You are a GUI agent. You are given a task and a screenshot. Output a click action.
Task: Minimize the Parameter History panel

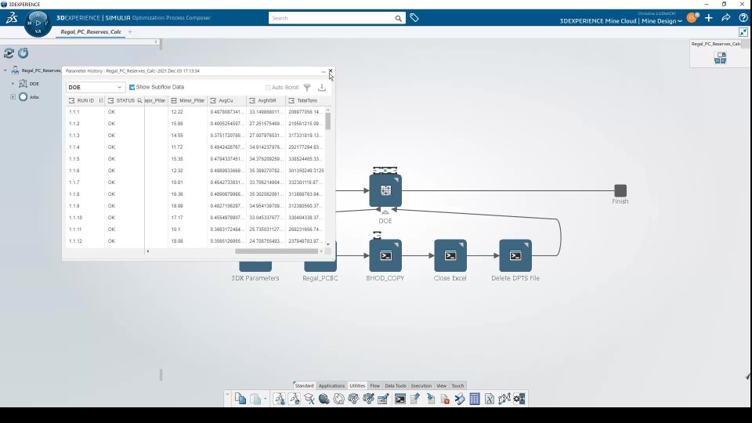[x=324, y=71]
